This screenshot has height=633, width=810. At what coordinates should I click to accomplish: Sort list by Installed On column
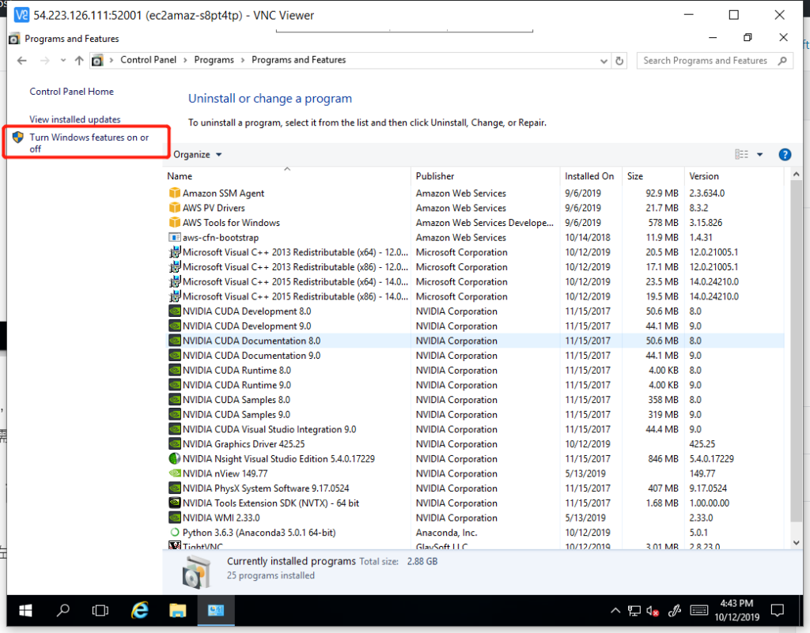click(589, 176)
